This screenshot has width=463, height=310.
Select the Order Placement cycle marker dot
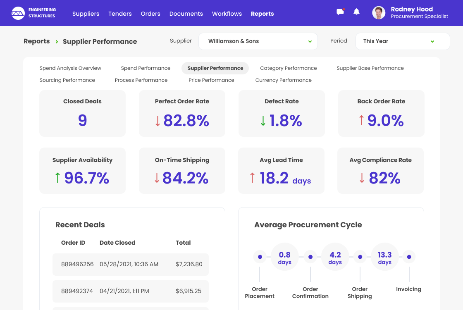[x=260, y=257]
